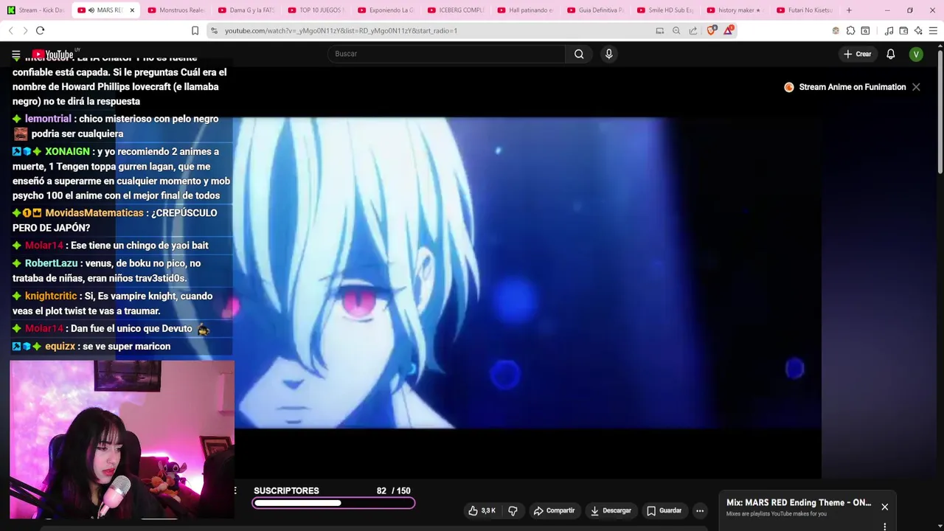Open a new browser tab with plus

click(849, 10)
